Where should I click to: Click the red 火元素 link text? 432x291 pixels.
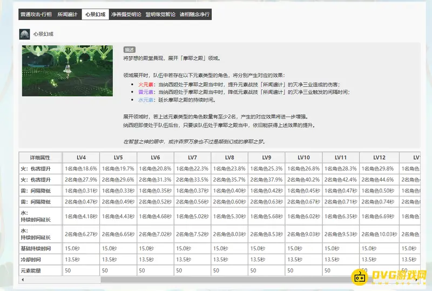(146, 84)
